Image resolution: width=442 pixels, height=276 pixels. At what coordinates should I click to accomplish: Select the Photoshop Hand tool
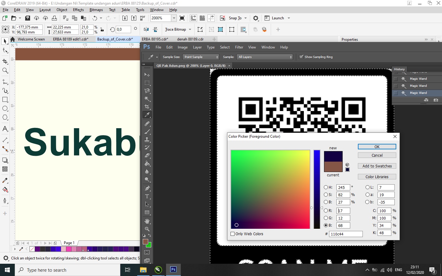[147, 221]
